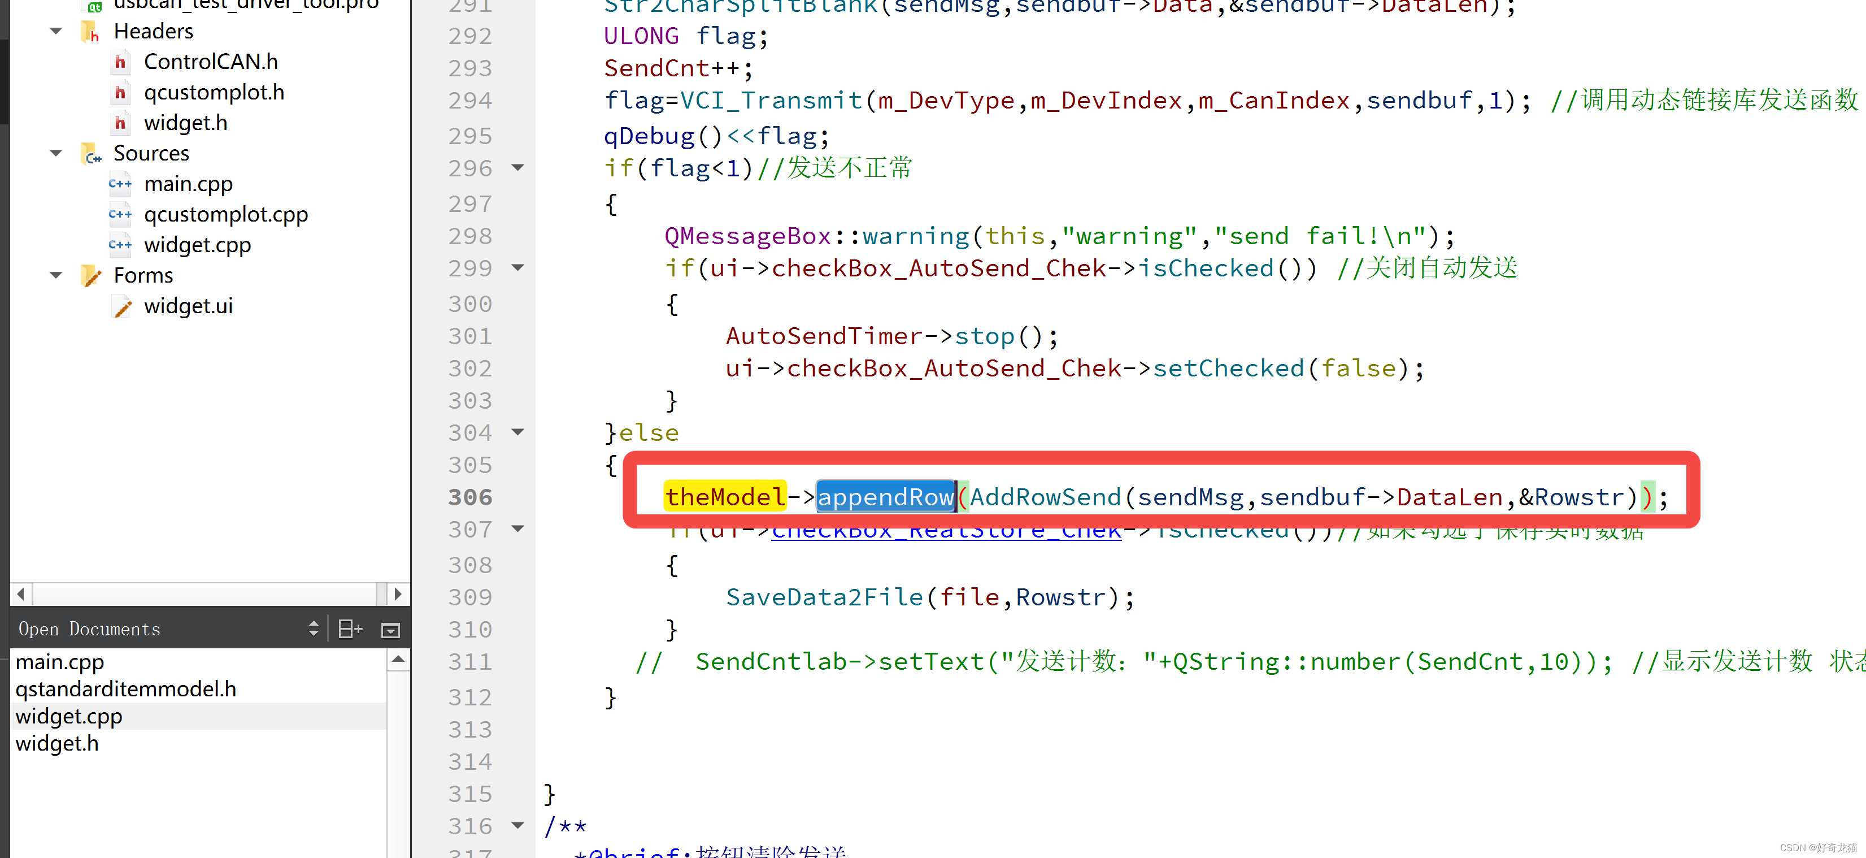Click the widget.ui form file icon
Image resolution: width=1866 pixels, height=858 pixels.
click(x=123, y=306)
